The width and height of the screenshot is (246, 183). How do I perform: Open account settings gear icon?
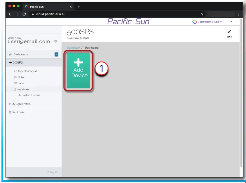click(55, 41)
